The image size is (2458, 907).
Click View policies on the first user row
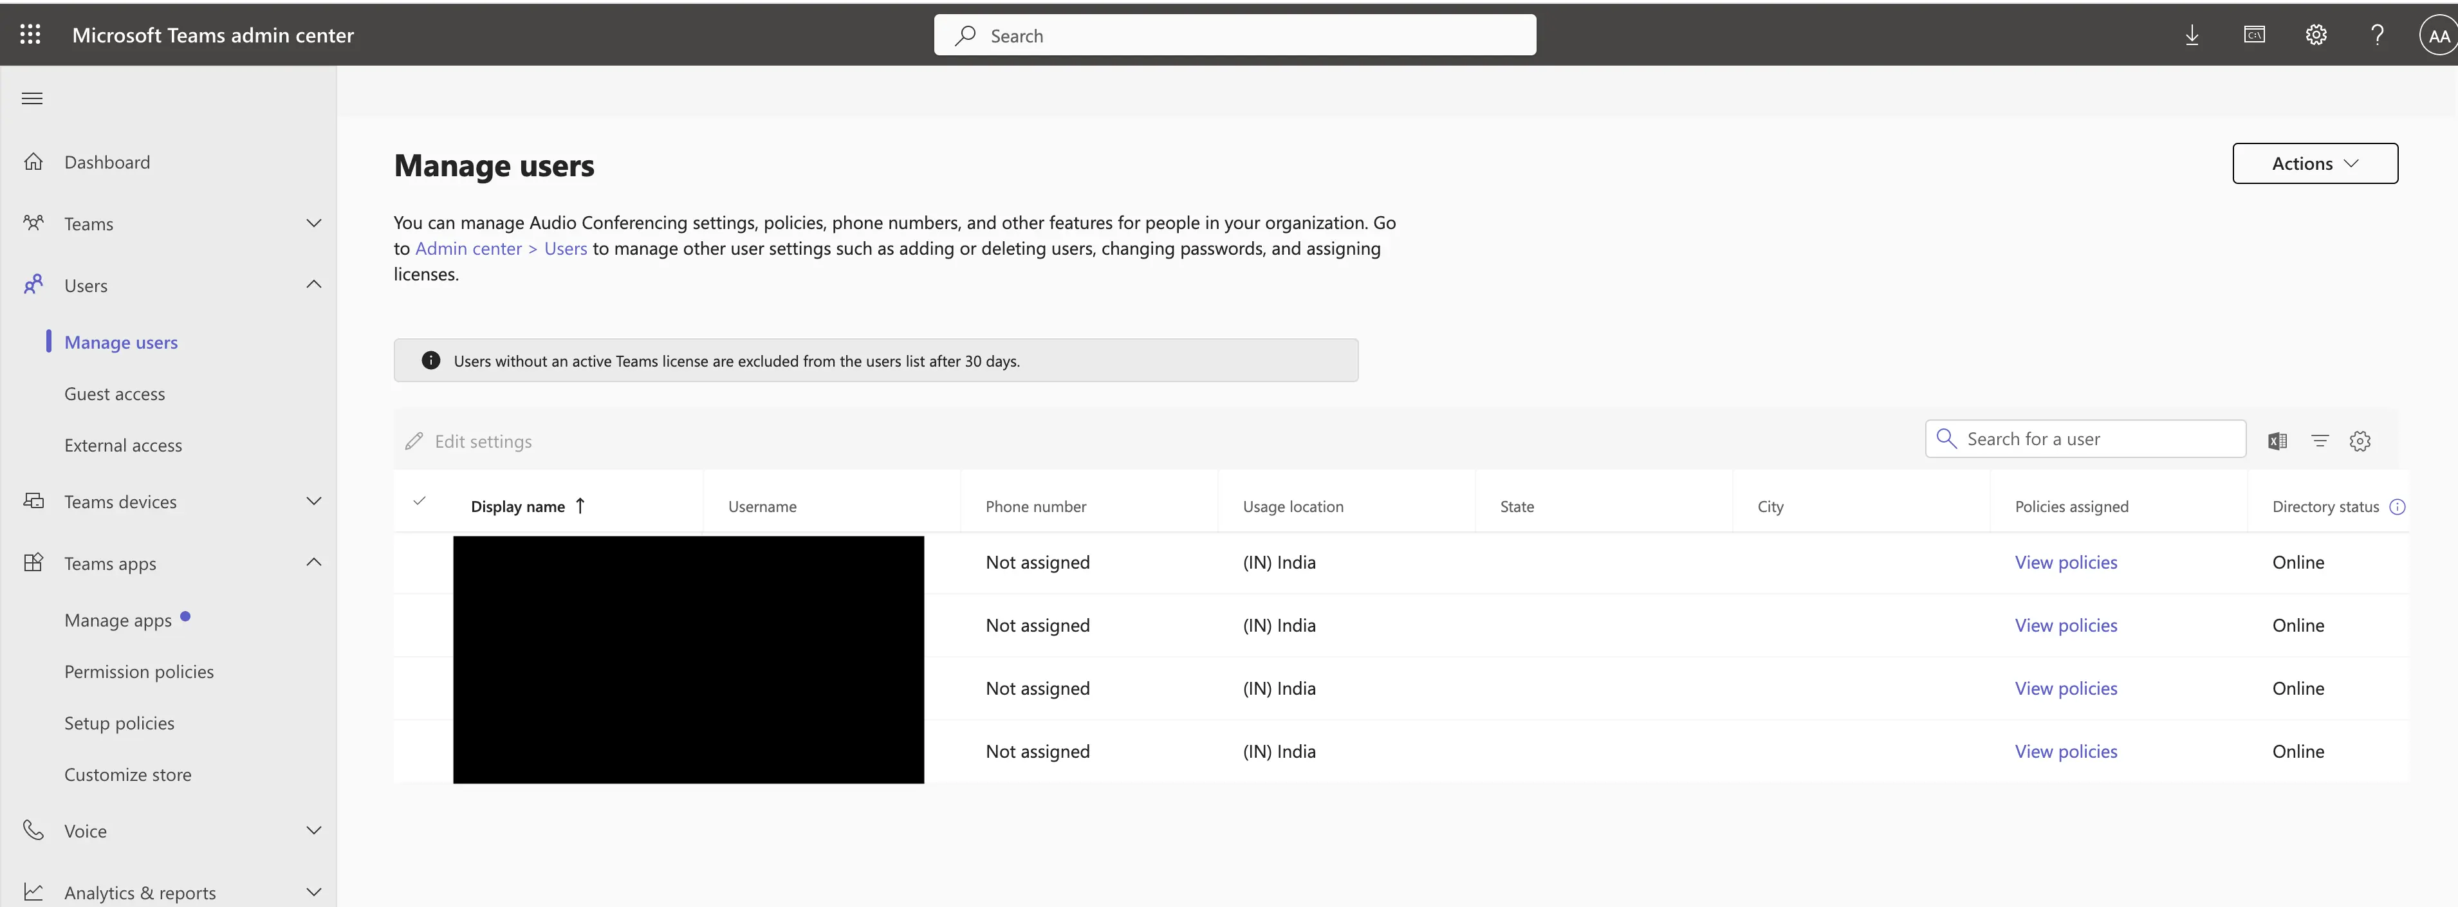pyautogui.click(x=2066, y=562)
